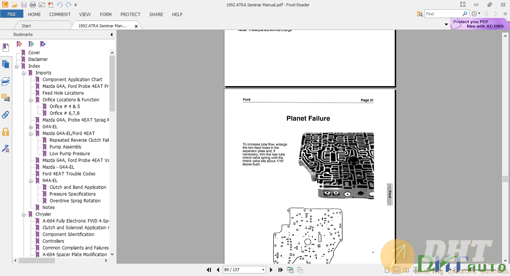Collapse the Bookmarks panel with the left arrow
This screenshot has width=510, height=276.
coord(111,34)
